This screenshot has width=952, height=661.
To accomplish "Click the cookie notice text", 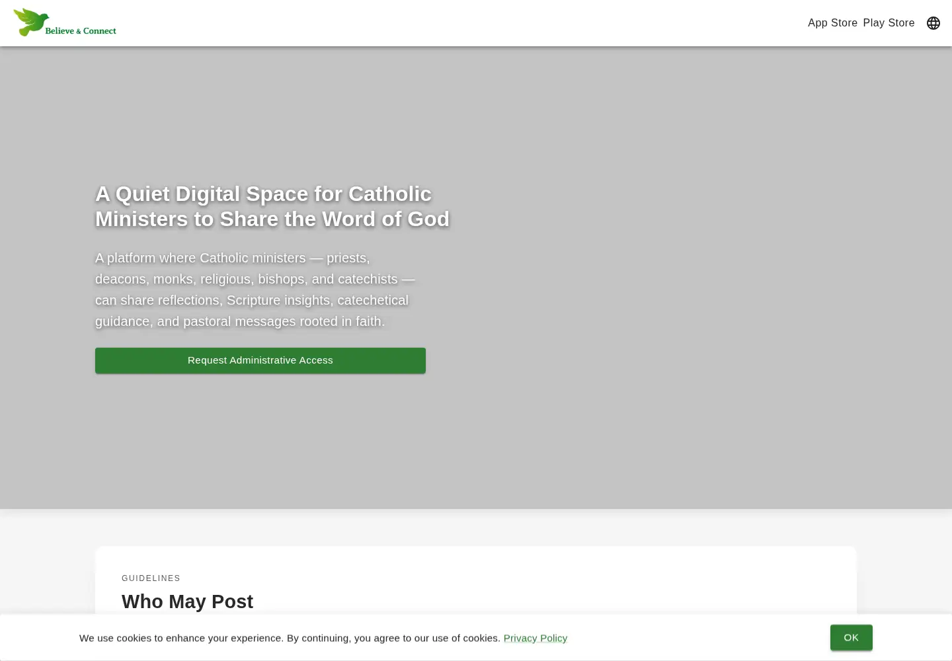I will [290, 638].
